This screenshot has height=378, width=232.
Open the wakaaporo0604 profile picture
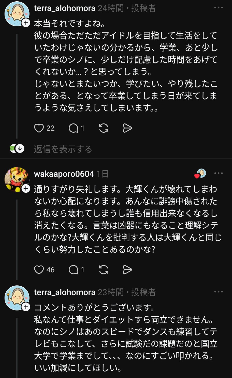(16, 179)
